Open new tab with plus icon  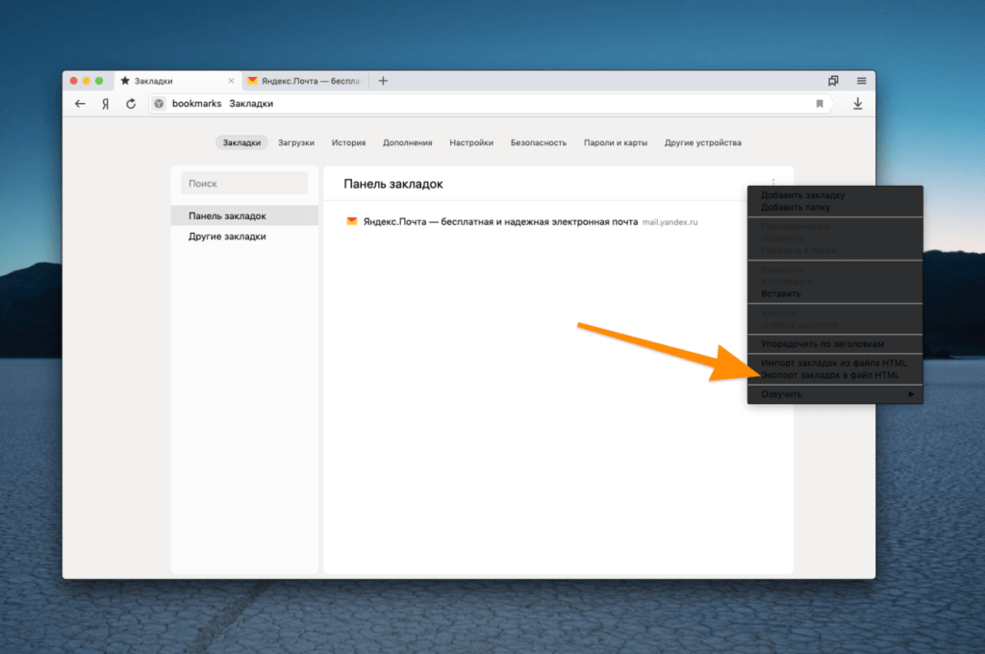[383, 81]
